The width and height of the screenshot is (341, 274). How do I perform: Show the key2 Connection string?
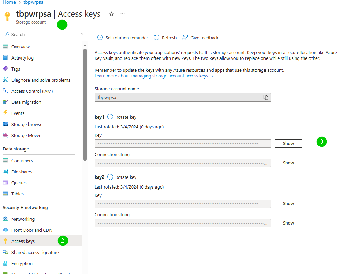click(x=288, y=223)
